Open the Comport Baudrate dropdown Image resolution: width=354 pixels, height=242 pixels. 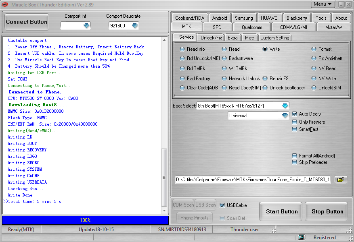[135, 26]
